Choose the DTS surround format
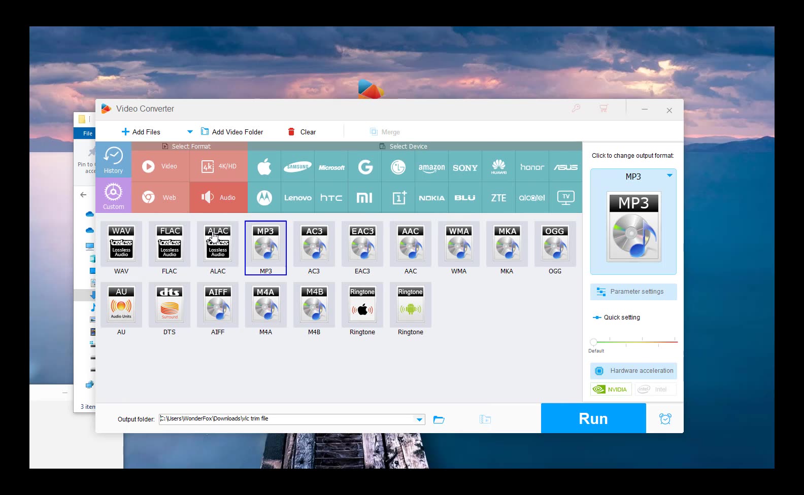Viewport: 804px width, 495px height. 170,304
